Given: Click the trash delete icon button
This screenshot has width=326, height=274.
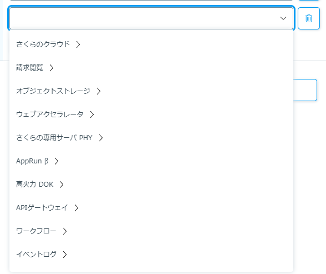Looking at the screenshot, I should (x=308, y=18).
